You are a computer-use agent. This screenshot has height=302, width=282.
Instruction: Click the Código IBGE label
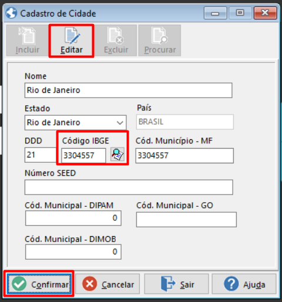pos(86,140)
